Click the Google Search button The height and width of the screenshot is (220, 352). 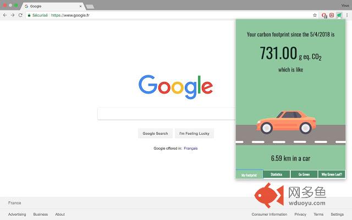[155, 133]
